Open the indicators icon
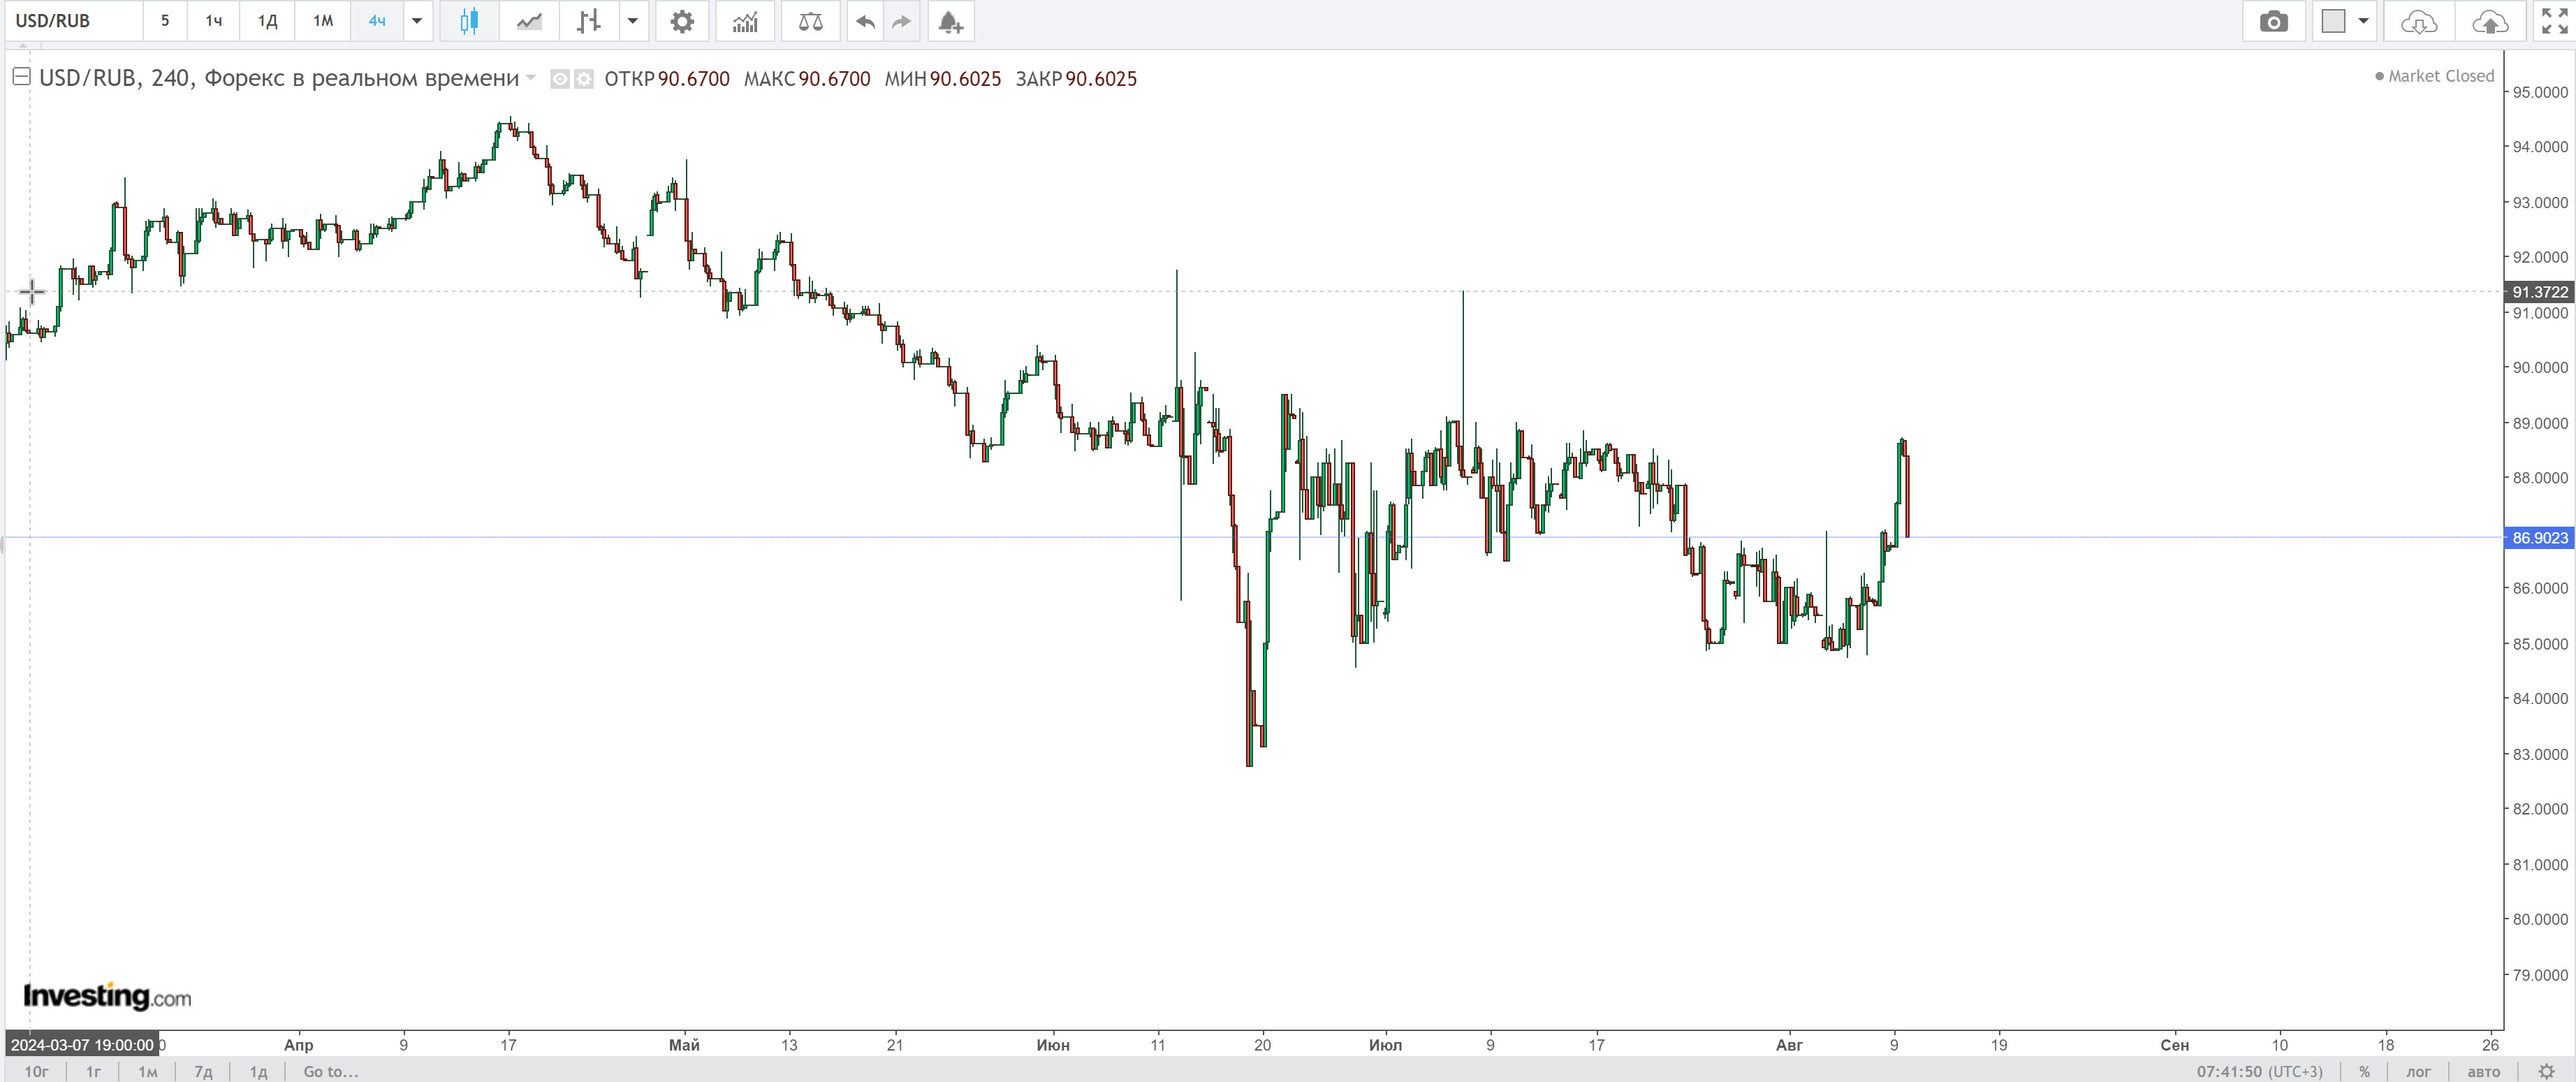This screenshot has height=1082, width=2576. point(745,21)
